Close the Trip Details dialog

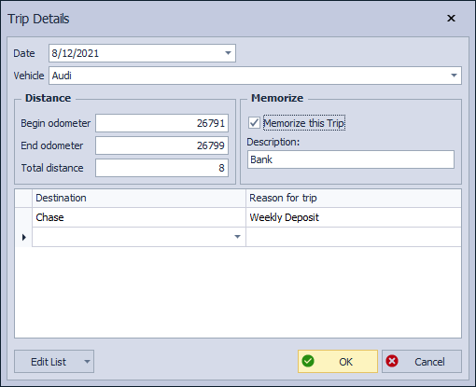coord(451,19)
